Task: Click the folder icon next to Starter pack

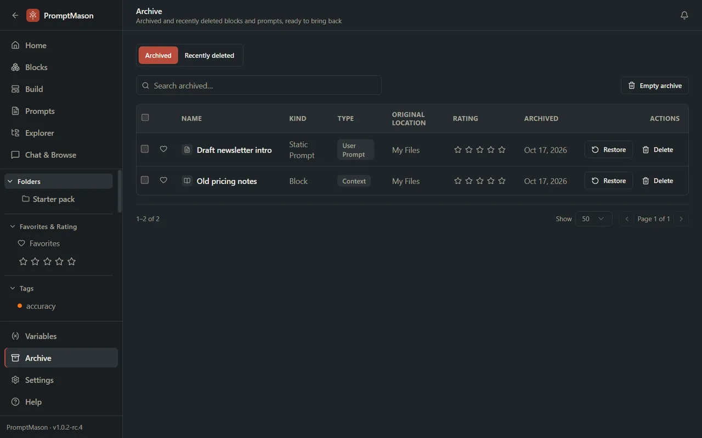Action: click(26, 199)
